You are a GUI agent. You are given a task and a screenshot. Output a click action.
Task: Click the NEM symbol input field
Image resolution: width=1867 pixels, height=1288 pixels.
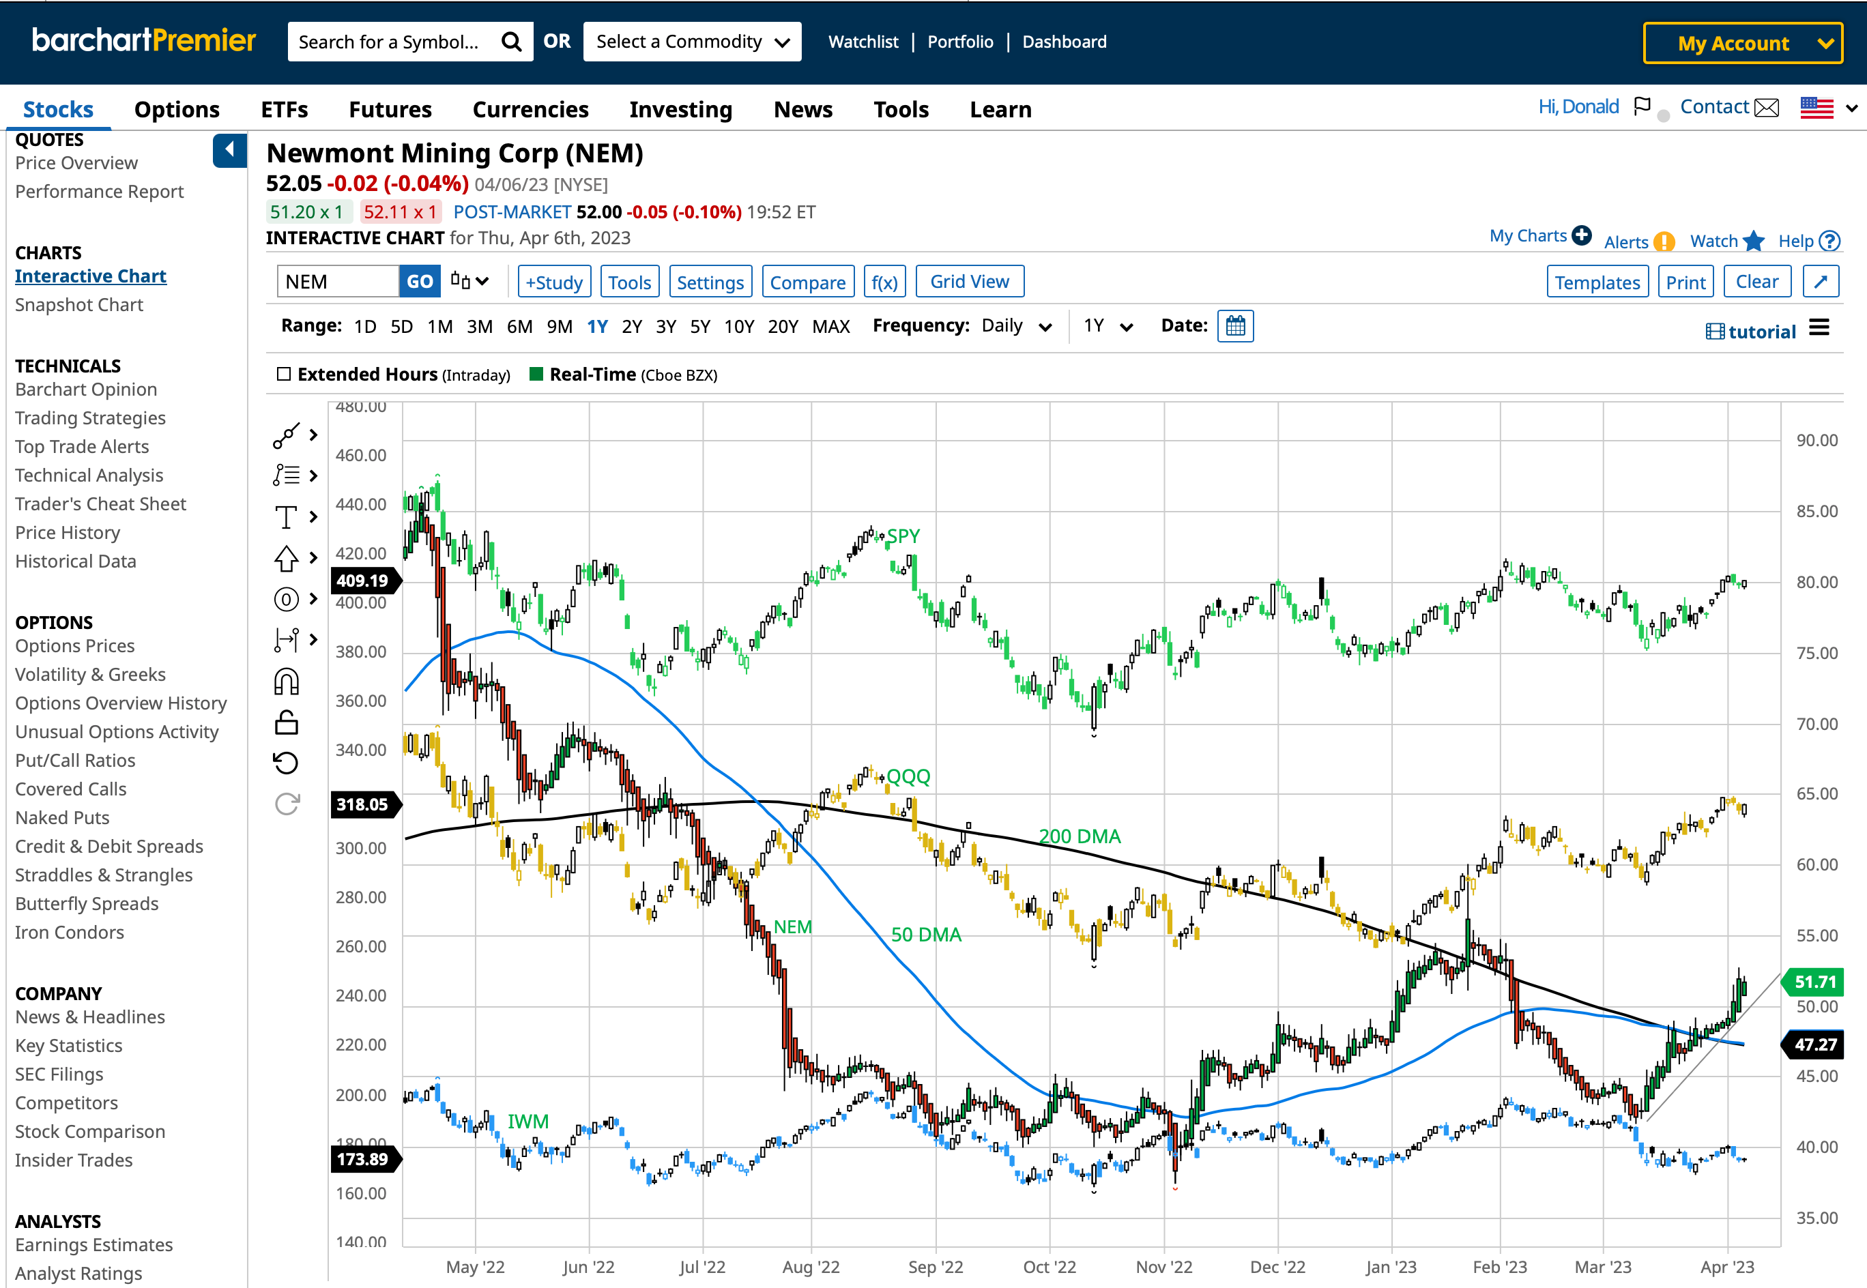pos(337,282)
